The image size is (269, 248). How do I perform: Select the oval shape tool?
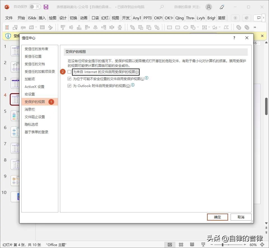point(185,27)
